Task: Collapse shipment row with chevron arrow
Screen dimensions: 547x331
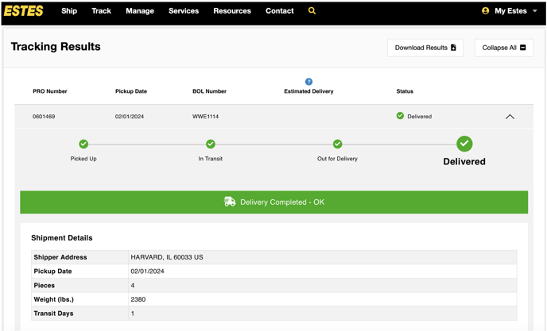Action: coord(510,117)
